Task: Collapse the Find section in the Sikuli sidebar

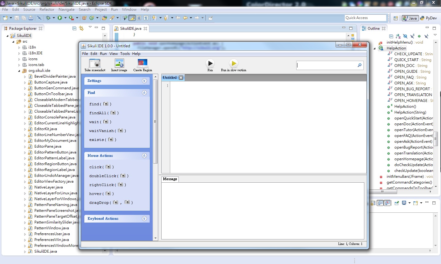Action: (144, 92)
